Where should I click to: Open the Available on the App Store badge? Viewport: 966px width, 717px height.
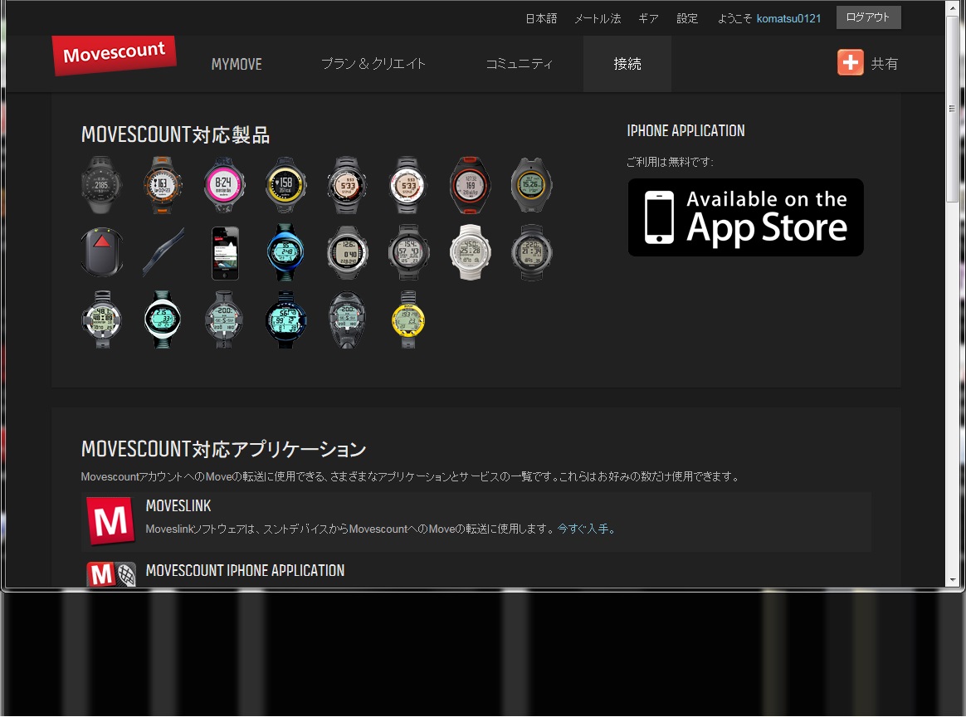pos(745,217)
